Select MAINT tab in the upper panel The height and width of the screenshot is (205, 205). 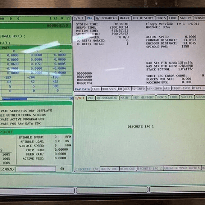(x=124, y=18)
